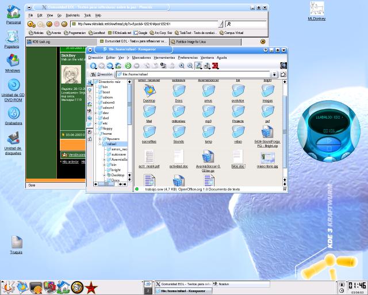Toggle the view link checkbox in Konqueror status bar
The image size is (368, 295).
[285, 188]
